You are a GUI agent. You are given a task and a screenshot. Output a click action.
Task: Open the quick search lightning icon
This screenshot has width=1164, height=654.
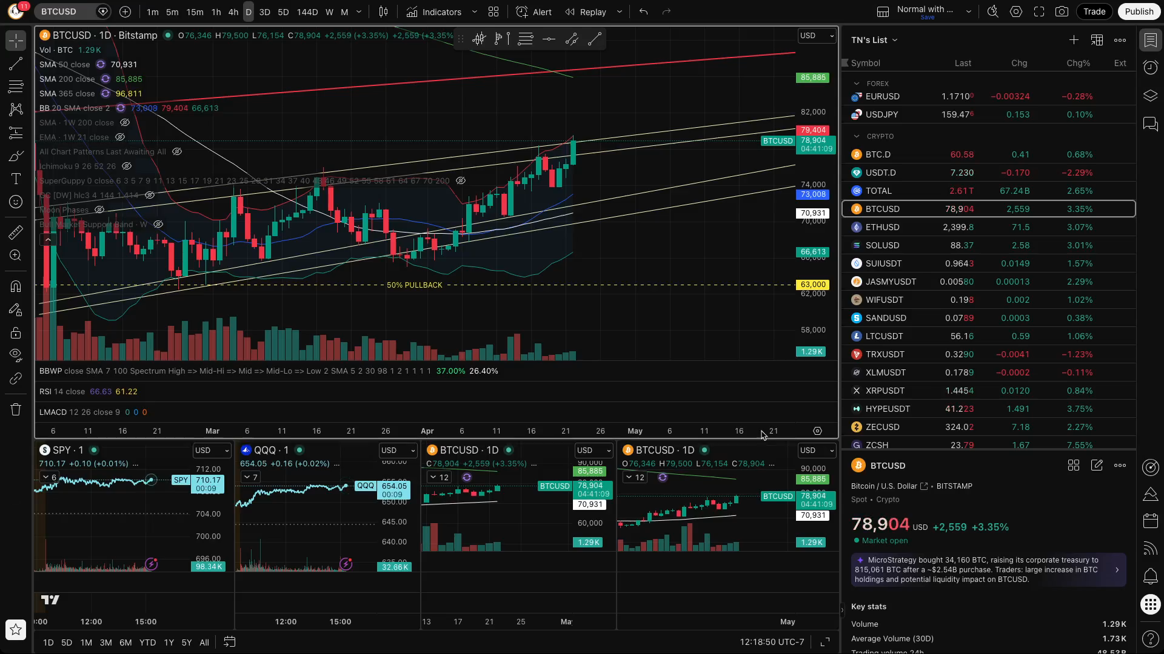(992, 12)
